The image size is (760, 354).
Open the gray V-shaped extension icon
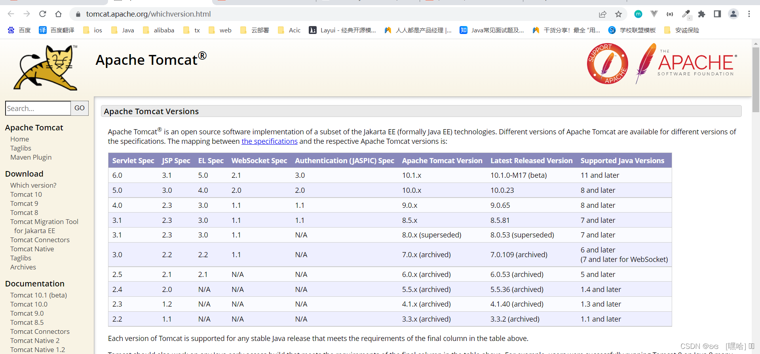coord(654,14)
